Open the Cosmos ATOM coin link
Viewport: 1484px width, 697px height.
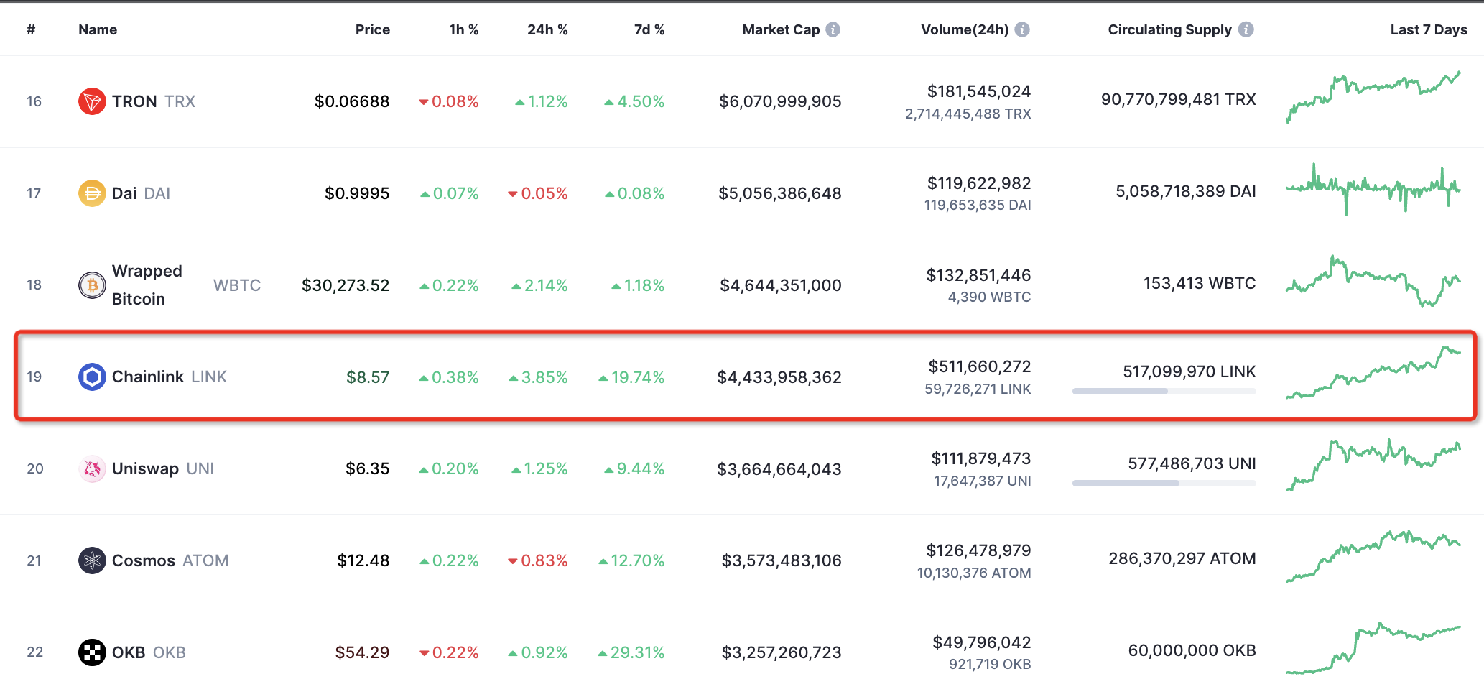click(144, 560)
